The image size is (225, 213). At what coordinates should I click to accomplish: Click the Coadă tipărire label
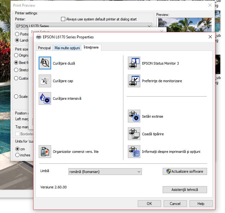coord(153,134)
